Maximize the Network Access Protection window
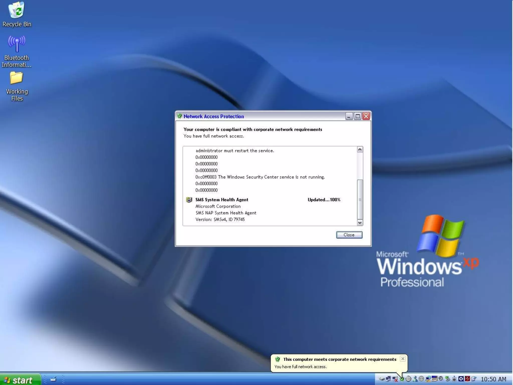 point(357,116)
